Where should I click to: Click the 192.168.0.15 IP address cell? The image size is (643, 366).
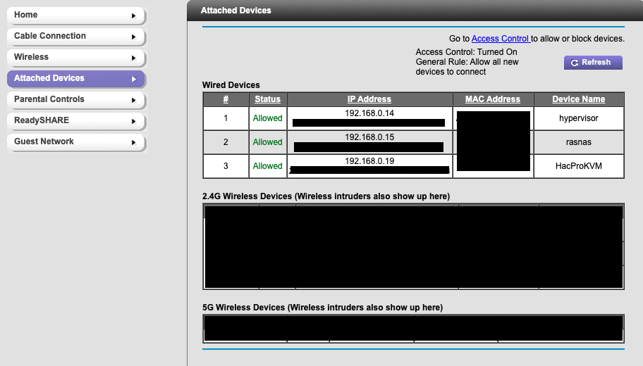pyautogui.click(x=369, y=137)
